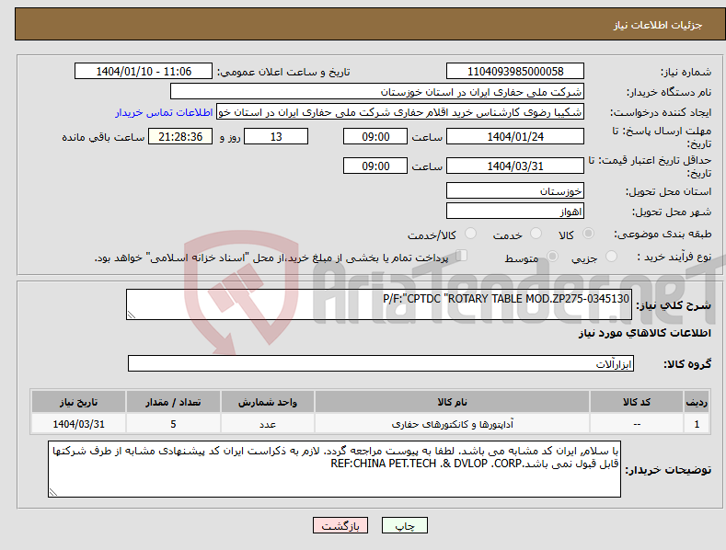The image size is (726, 550).
Task: Click the quantity cell 5
Action: point(173,424)
